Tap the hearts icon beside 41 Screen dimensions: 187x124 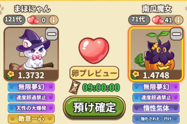(158, 20)
